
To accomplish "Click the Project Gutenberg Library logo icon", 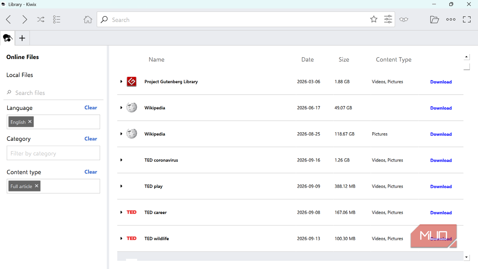I will click(x=132, y=81).
